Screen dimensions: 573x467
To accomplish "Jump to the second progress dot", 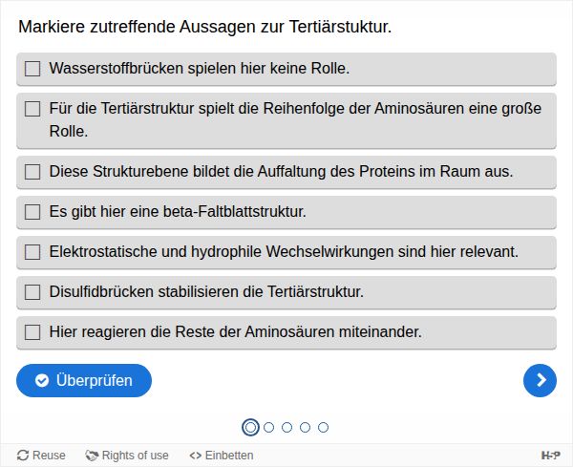I will 268,427.
